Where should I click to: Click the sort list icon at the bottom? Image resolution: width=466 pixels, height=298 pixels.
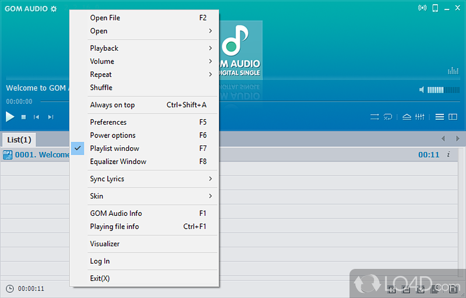pyautogui.click(x=435, y=289)
